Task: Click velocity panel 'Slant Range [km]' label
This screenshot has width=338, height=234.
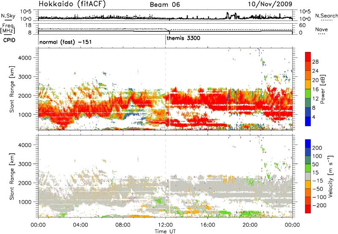Action: (12, 177)
